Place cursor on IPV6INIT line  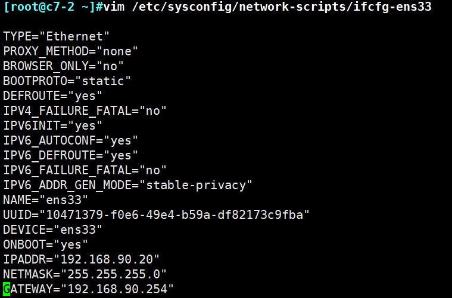pyautogui.click(x=53, y=126)
